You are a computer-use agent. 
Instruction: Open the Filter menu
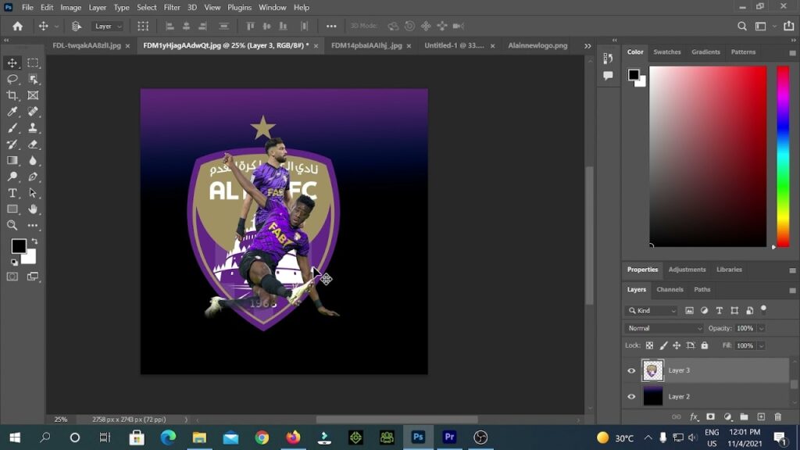[172, 7]
